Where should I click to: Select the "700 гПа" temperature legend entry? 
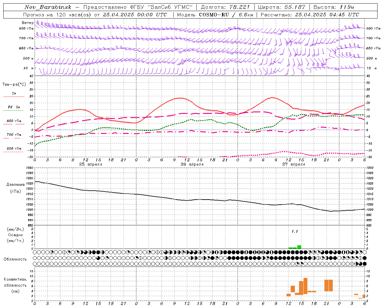tap(14, 134)
